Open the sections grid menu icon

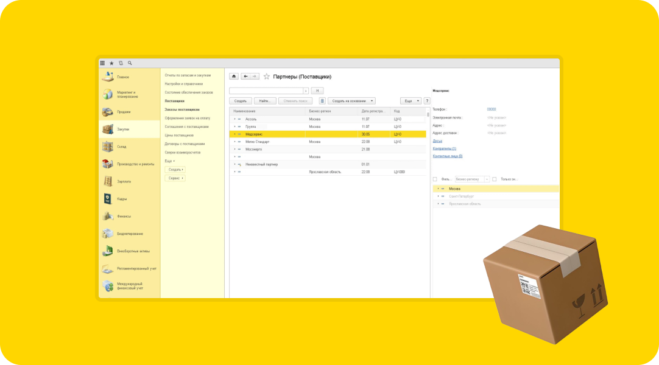(102, 63)
